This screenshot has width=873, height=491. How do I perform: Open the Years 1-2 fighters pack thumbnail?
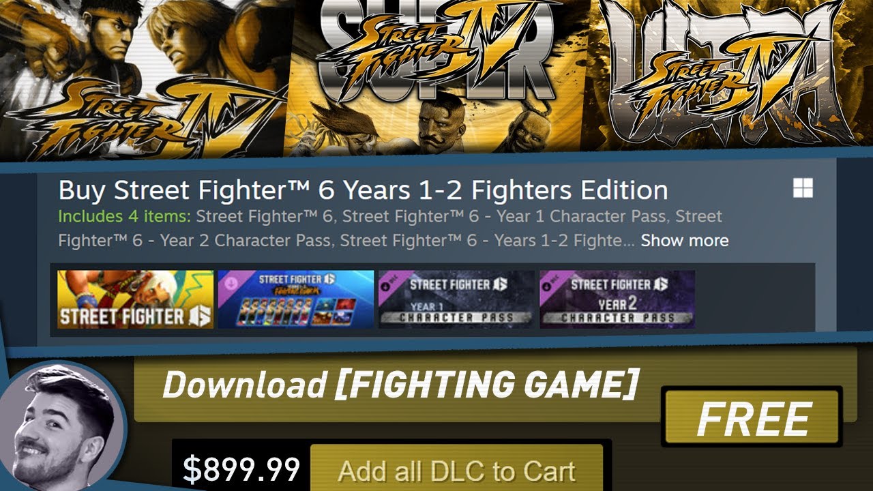tap(296, 299)
